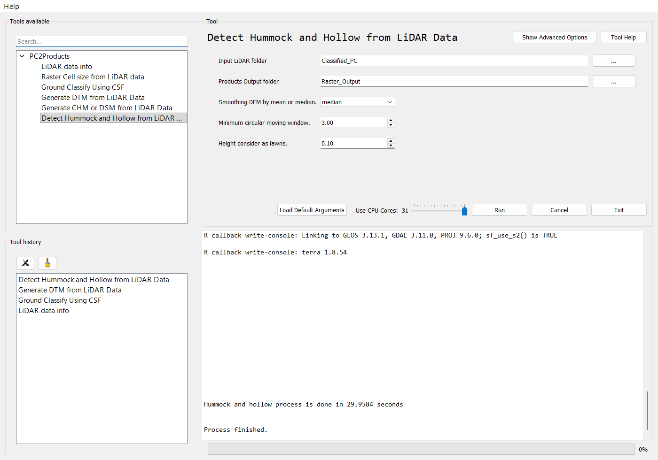658x460 pixels.
Task: Click the bottom progress bar
Action: (421, 449)
